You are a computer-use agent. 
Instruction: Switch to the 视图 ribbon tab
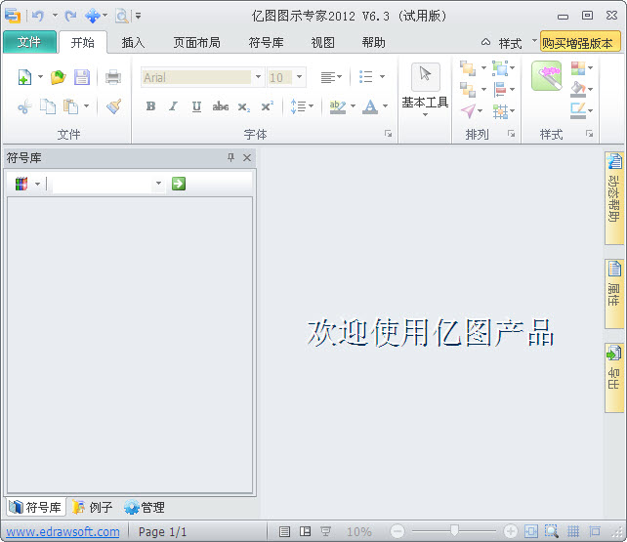tap(322, 42)
